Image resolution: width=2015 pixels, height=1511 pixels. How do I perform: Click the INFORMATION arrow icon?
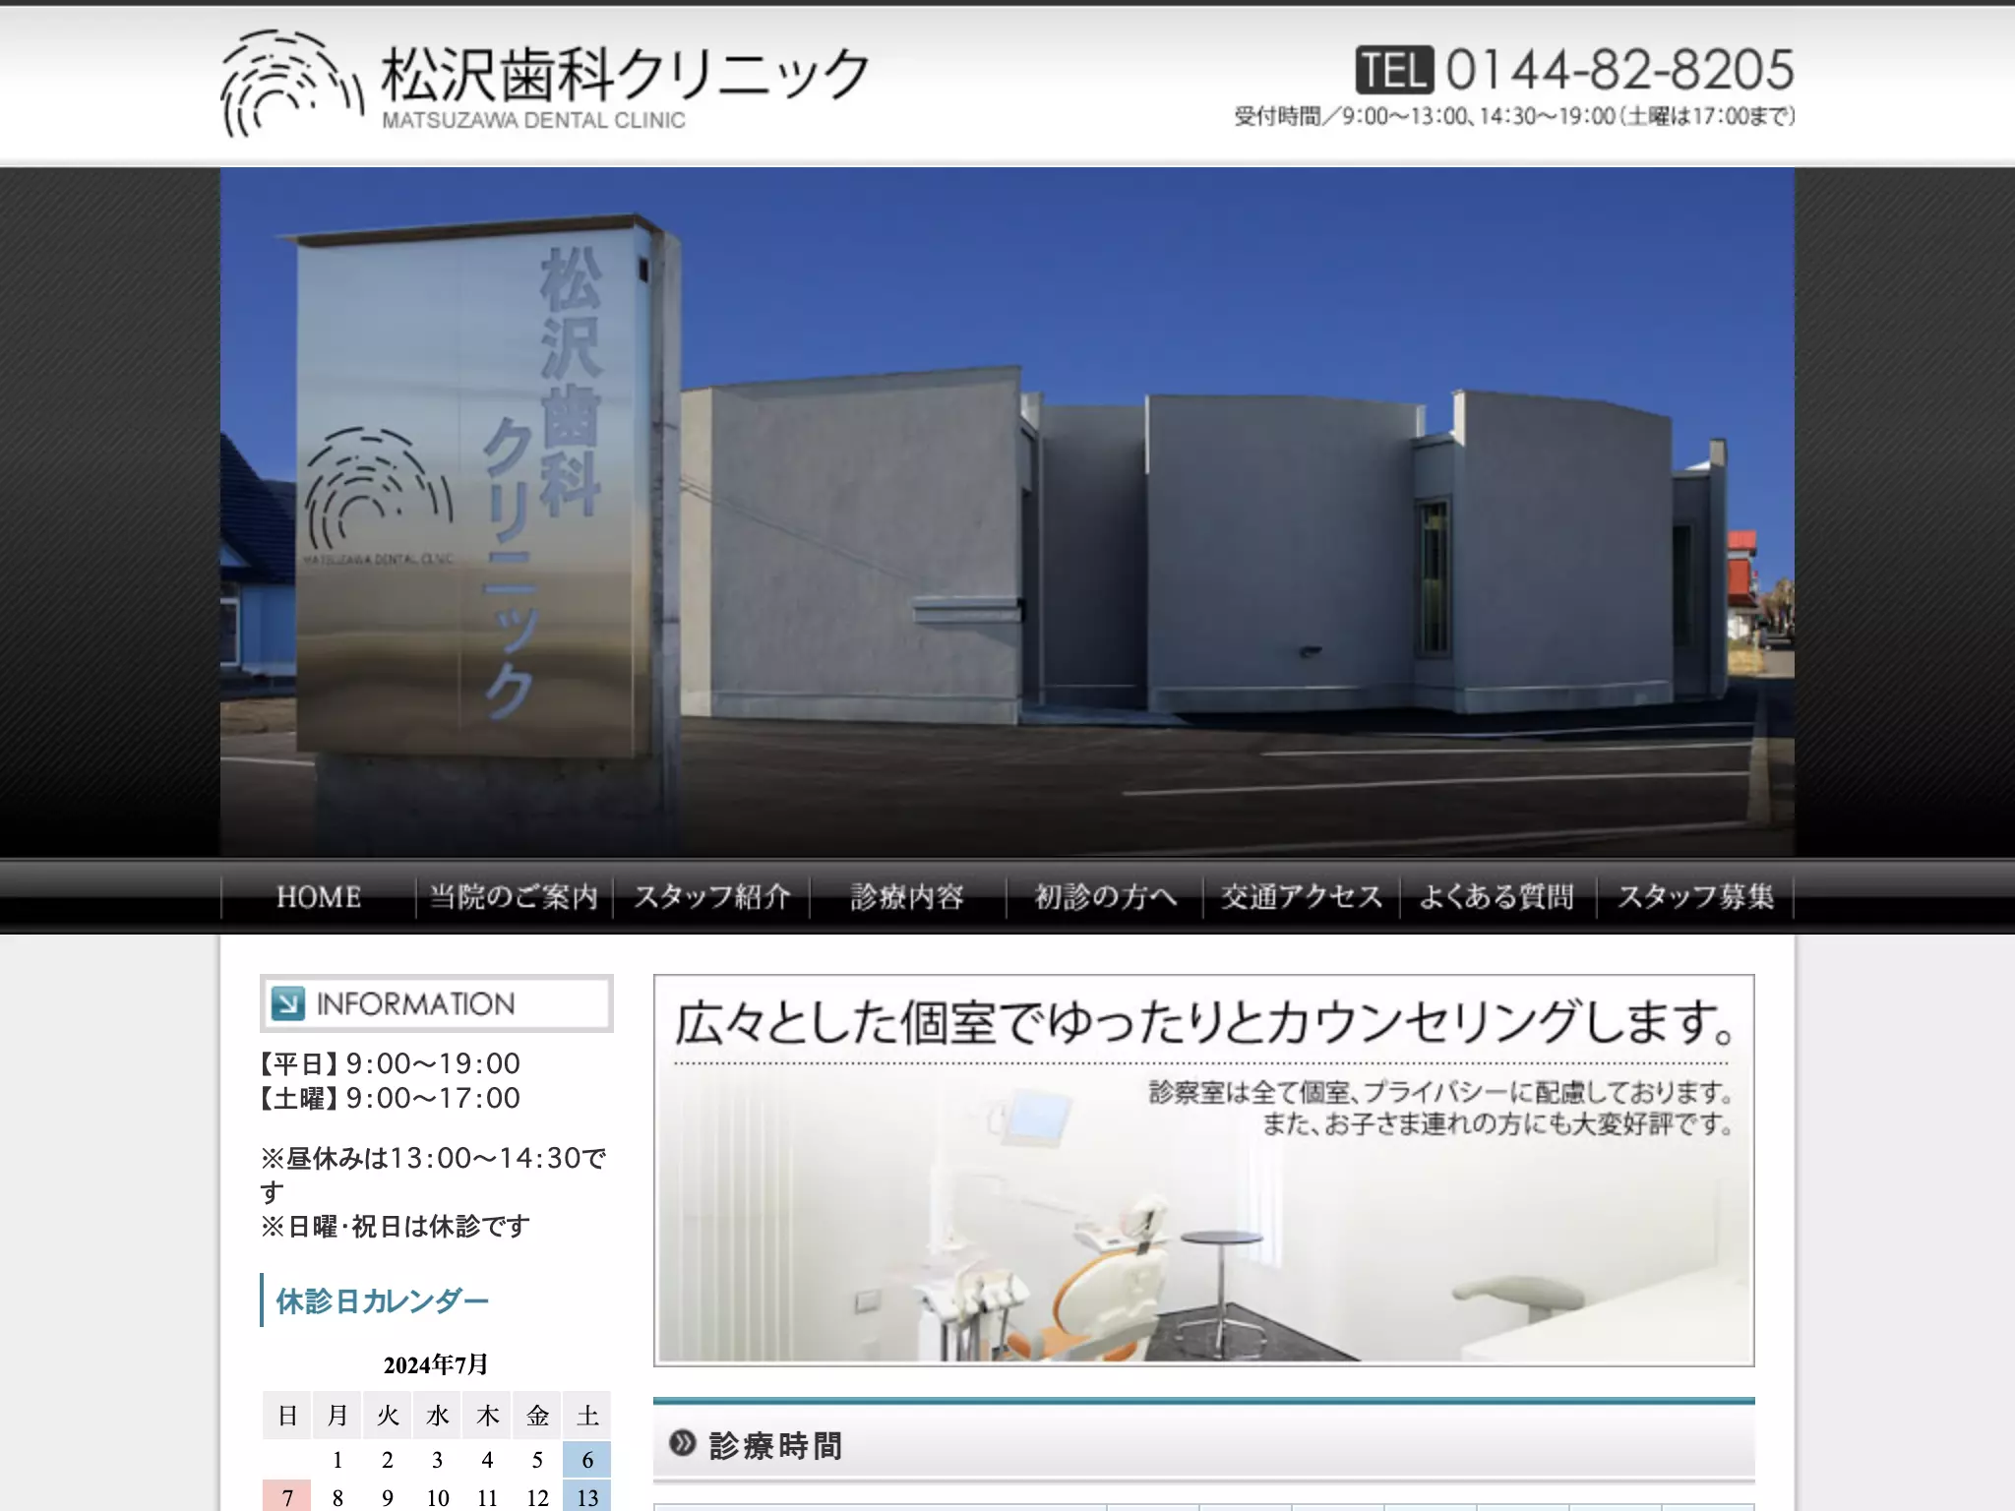click(287, 1003)
